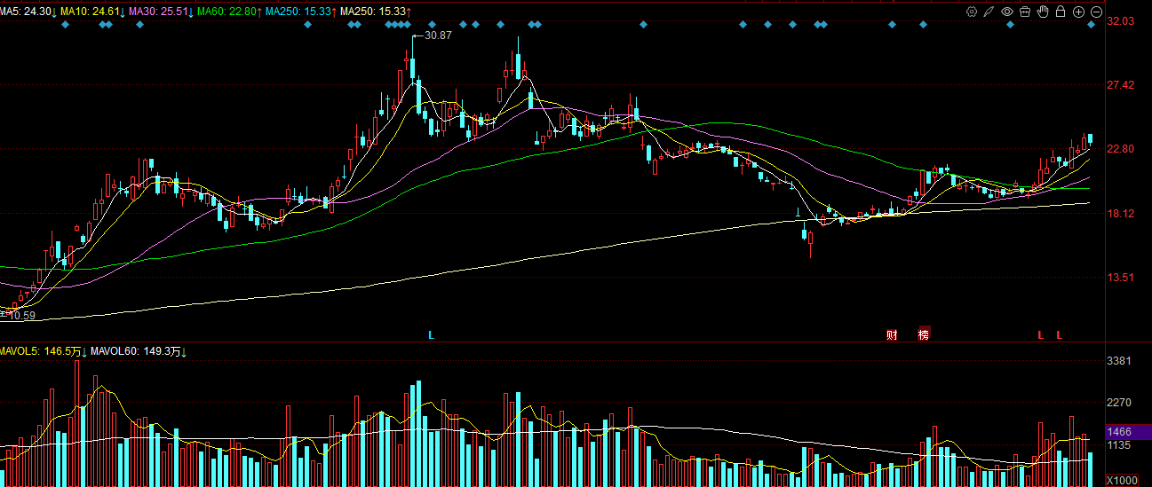
Task: Click the MAVOL60: 149.3万 label
Action: tap(135, 352)
